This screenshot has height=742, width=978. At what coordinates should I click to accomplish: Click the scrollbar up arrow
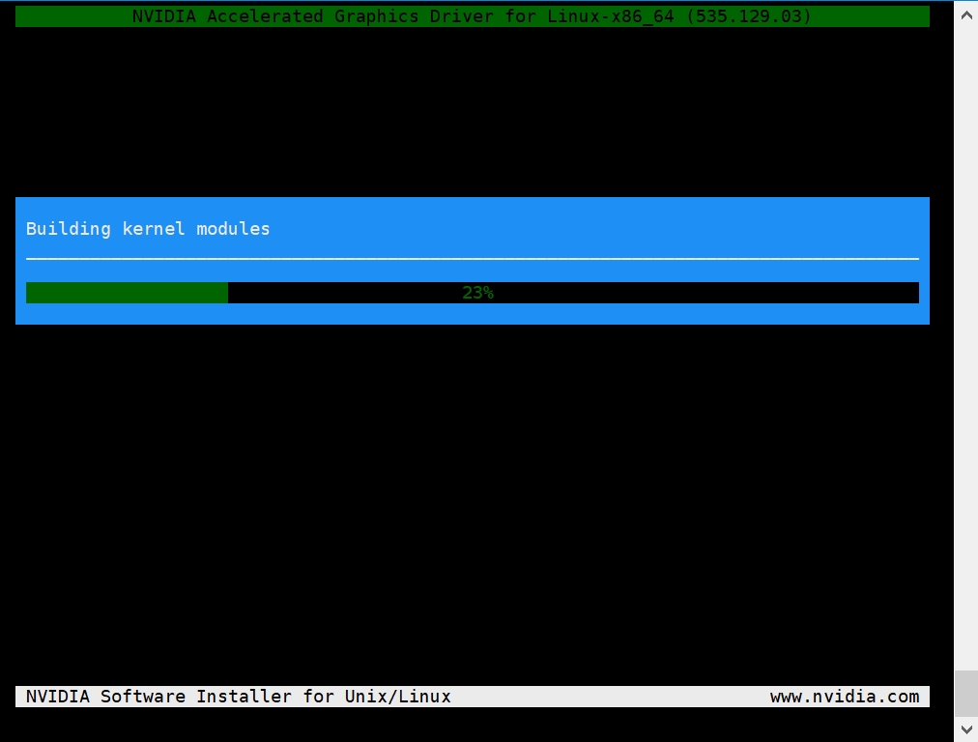965,14
